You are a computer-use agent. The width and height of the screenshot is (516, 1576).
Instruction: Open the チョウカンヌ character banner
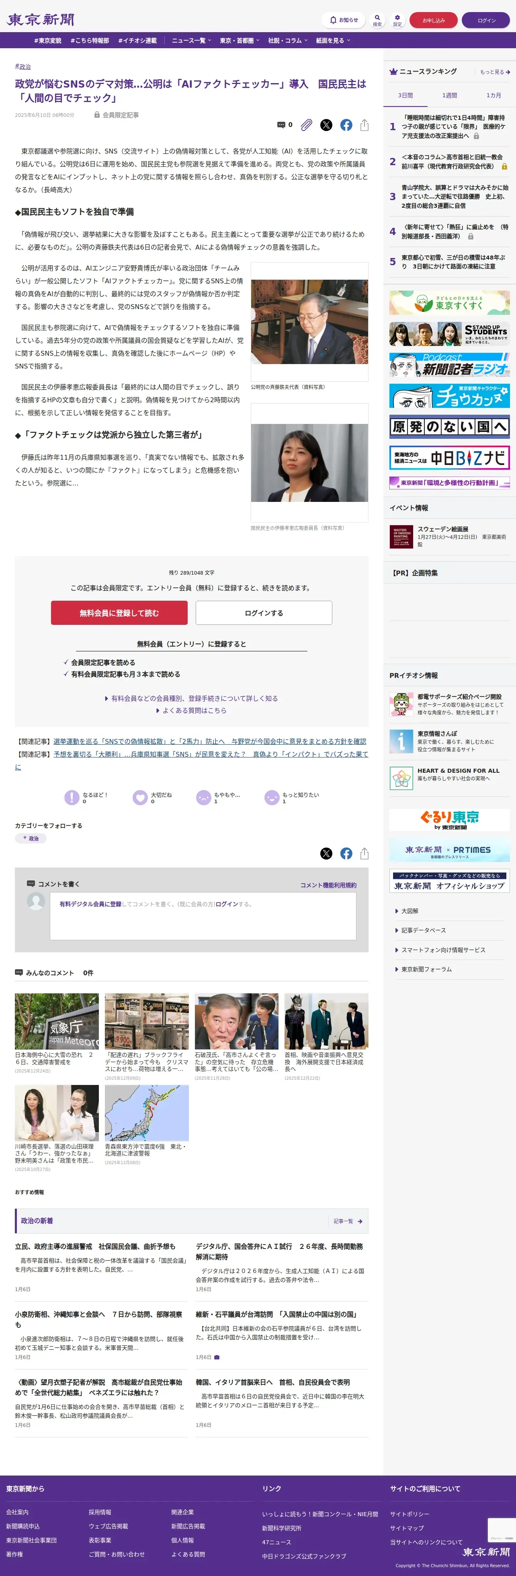pos(449,396)
